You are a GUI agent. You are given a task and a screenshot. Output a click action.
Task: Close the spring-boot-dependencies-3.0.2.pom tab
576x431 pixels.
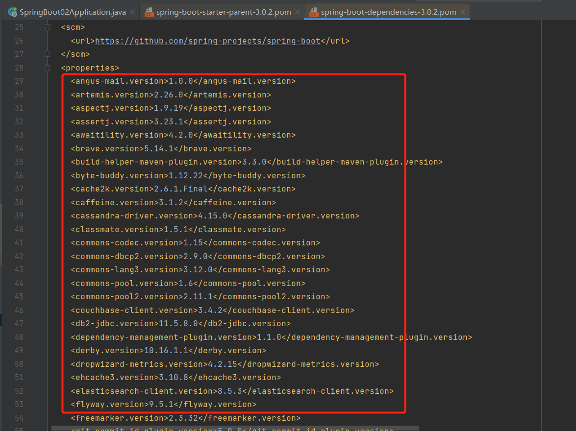pos(463,12)
